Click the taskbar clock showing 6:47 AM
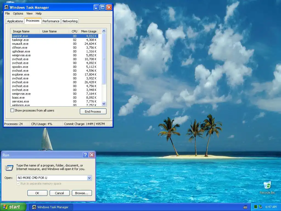Viewport: 281px width, 211px height. [271, 207]
